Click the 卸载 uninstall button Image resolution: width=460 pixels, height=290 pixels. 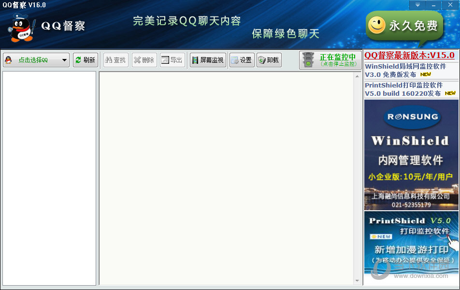tap(269, 60)
